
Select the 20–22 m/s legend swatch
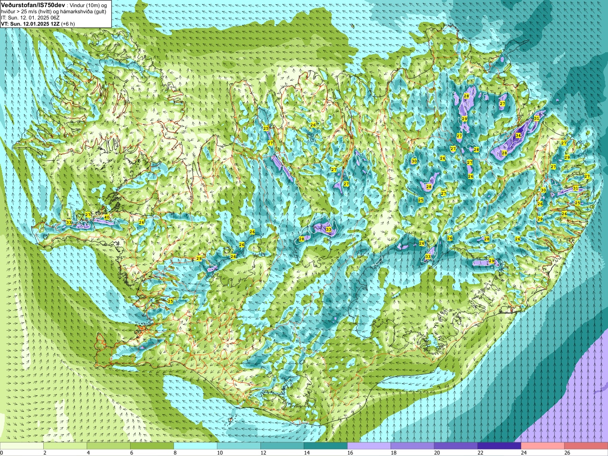pos(456,446)
